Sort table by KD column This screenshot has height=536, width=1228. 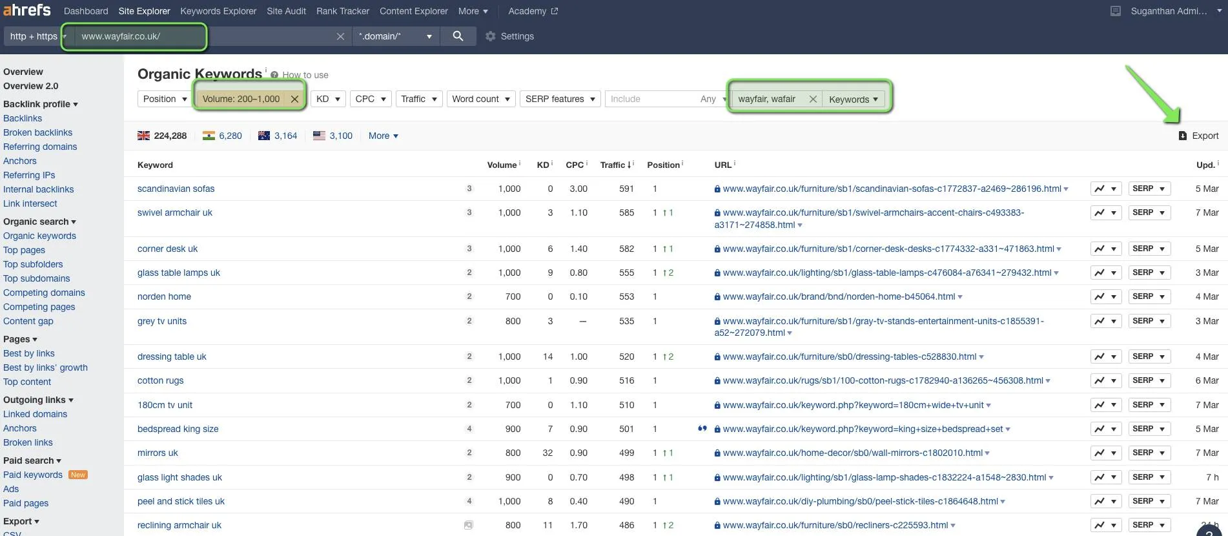pyautogui.click(x=543, y=165)
